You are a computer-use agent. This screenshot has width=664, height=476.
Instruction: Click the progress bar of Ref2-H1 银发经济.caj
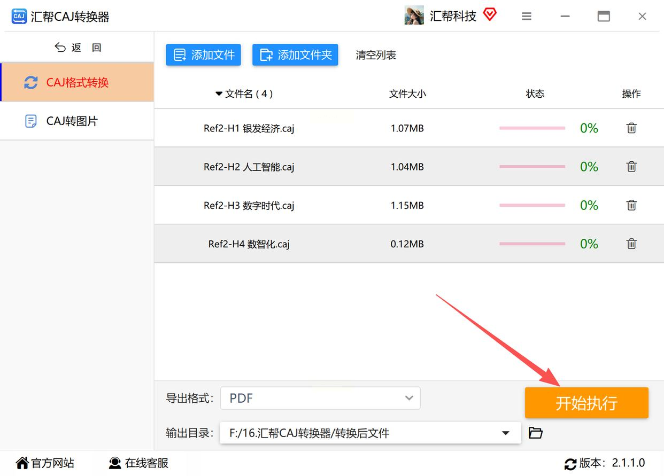tap(532, 128)
